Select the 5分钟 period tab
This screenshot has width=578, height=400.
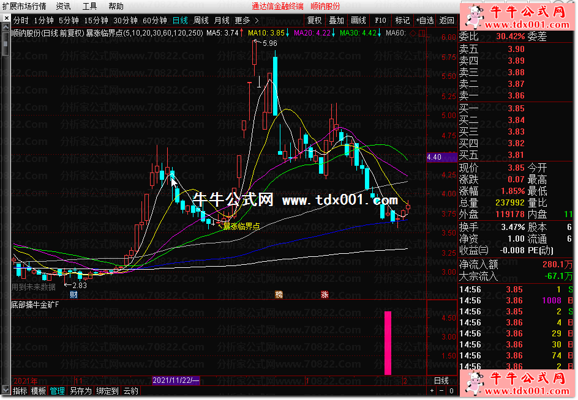tap(69, 21)
